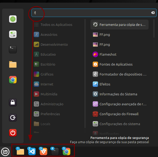The height and width of the screenshot is (157, 158).
Task: Click the Linux Mint menu button
Action: 5,151
